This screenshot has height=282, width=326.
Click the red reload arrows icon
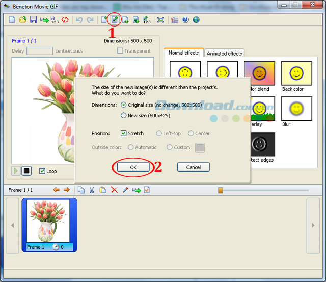(x=65, y=20)
